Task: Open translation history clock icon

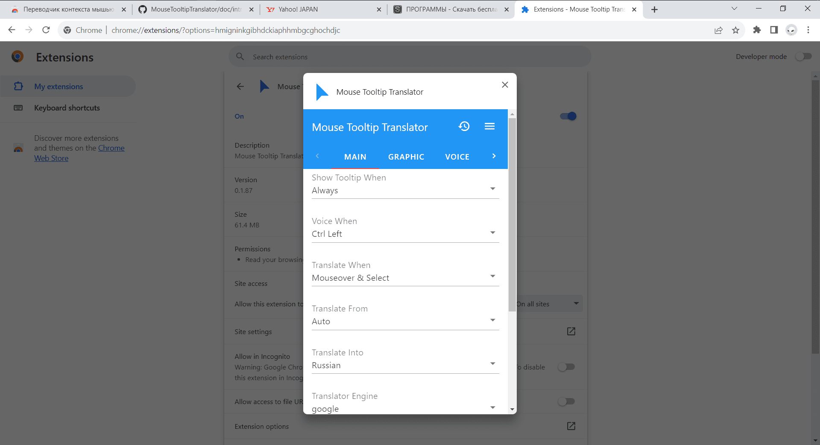Action: (464, 126)
